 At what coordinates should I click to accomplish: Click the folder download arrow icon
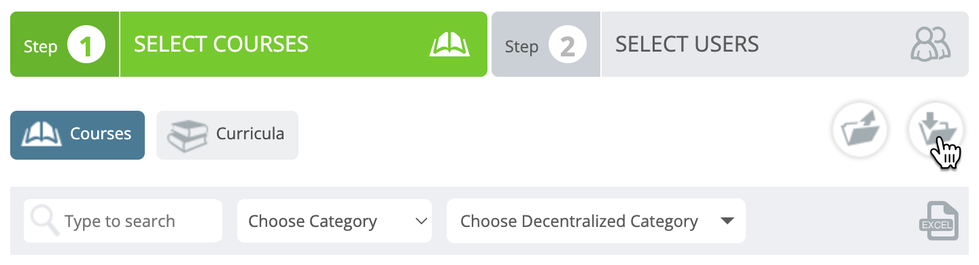(x=937, y=129)
